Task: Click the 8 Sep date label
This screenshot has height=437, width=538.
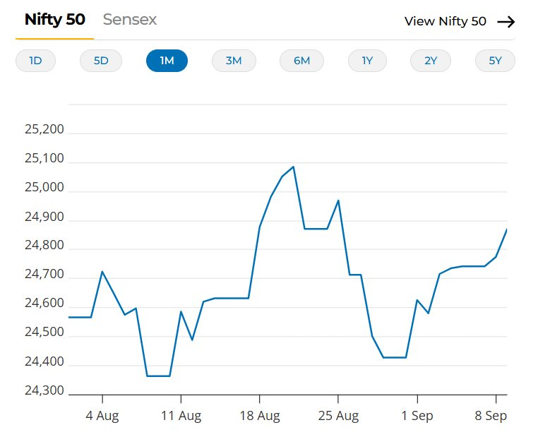Action: coord(491,416)
